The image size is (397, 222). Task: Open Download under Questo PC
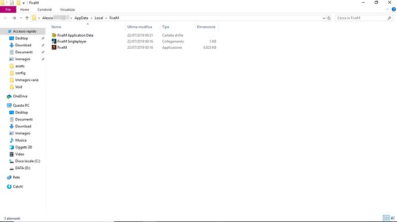23,126
